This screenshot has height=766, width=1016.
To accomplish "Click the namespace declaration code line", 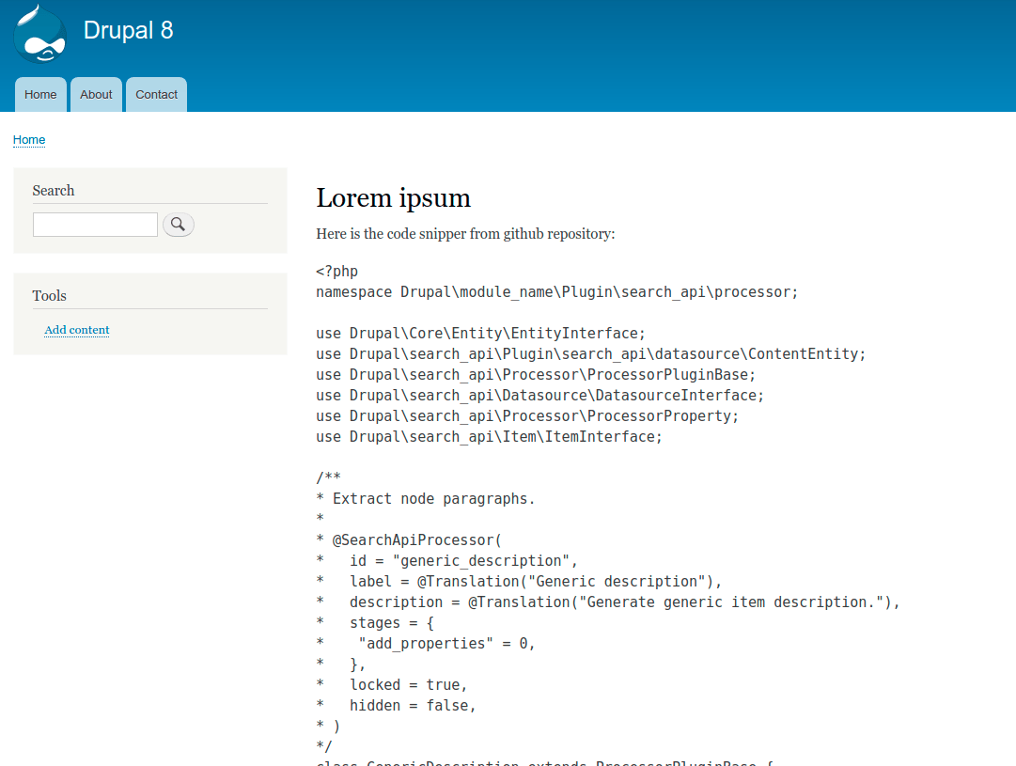I will 556,291.
